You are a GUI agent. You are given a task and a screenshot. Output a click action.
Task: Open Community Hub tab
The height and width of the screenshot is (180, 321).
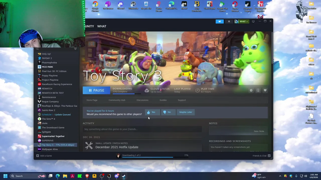click(x=117, y=100)
